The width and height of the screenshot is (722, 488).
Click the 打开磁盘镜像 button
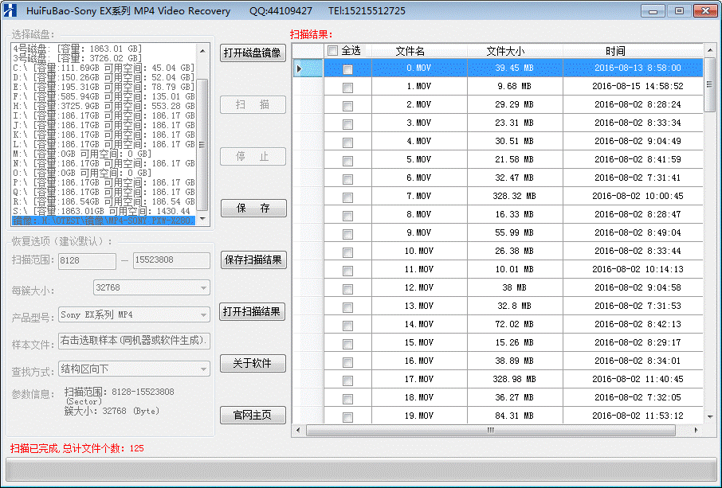[253, 53]
